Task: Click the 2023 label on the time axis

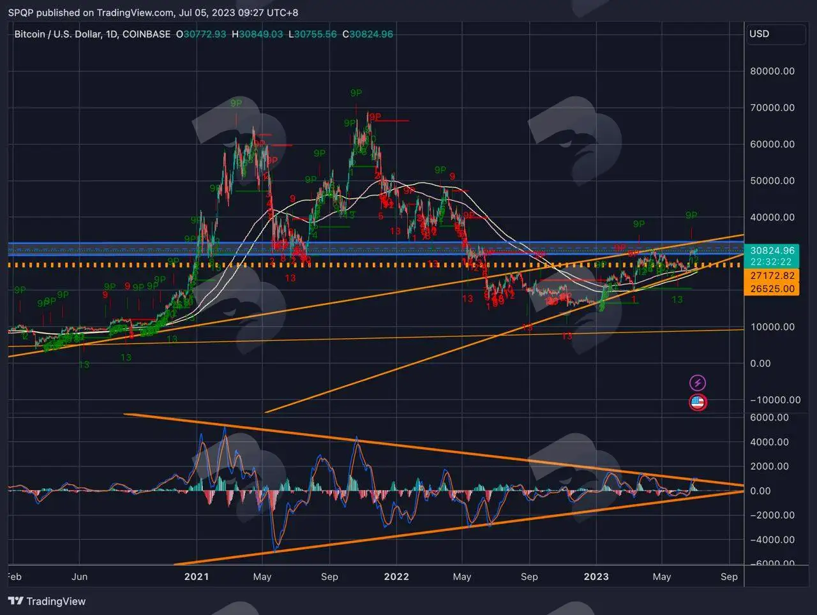Action: 596,577
